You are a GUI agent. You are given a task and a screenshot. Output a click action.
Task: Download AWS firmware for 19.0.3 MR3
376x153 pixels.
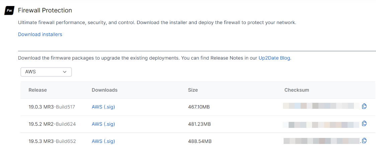(97, 107)
